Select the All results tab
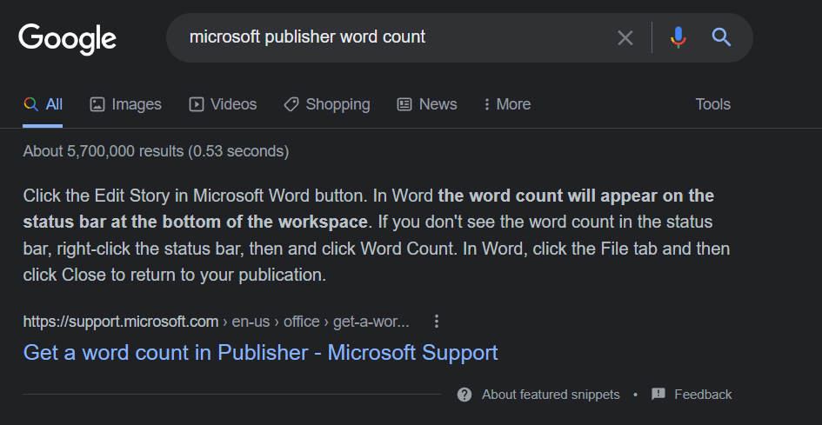The height and width of the screenshot is (425, 822). coord(43,104)
